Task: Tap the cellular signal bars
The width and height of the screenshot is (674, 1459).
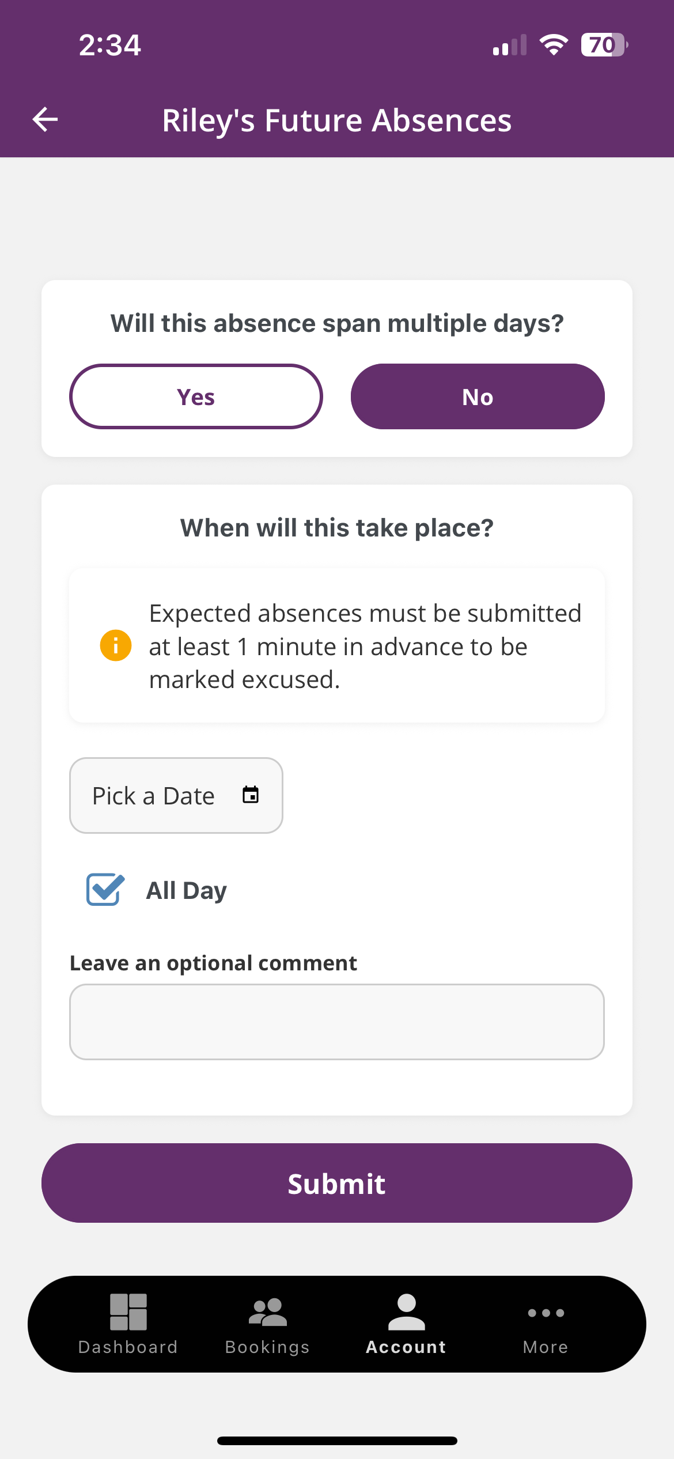Action: point(510,45)
